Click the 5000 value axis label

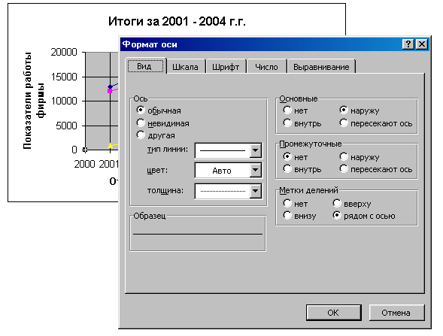pyautogui.click(x=66, y=126)
